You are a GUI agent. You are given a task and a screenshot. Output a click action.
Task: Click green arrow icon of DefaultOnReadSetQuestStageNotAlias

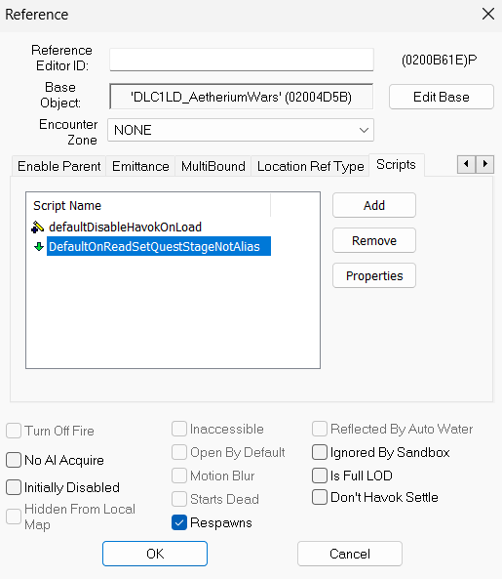39,246
